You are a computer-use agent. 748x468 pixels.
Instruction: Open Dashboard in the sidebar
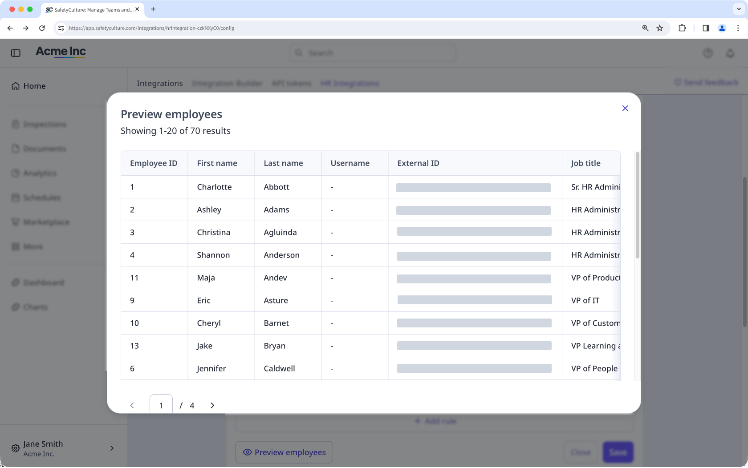pos(38,282)
